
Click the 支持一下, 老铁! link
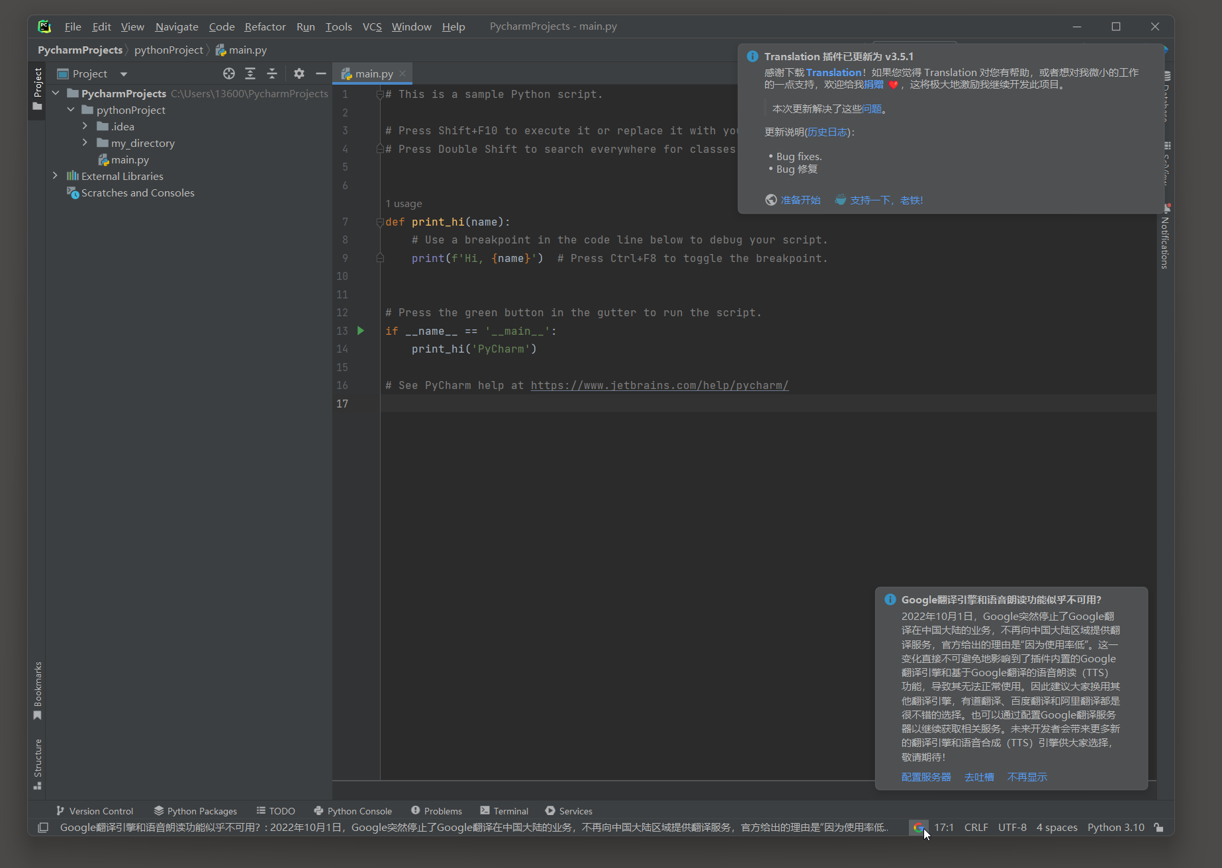tap(886, 200)
